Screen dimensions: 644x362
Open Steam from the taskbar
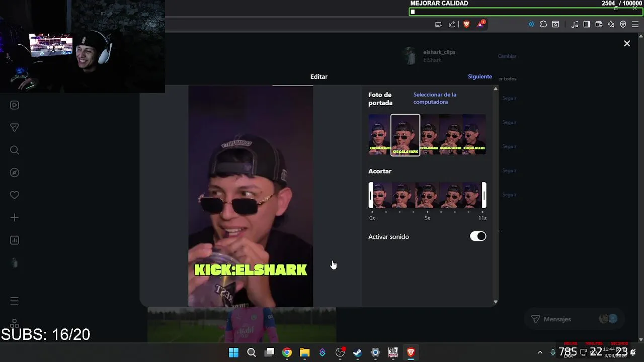click(x=358, y=352)
